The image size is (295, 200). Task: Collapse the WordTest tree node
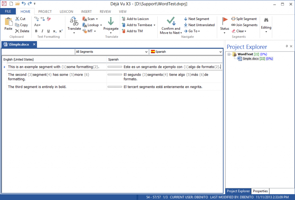point(229,54)
